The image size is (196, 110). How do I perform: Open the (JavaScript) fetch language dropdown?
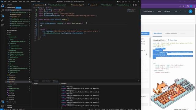point(160,40)
